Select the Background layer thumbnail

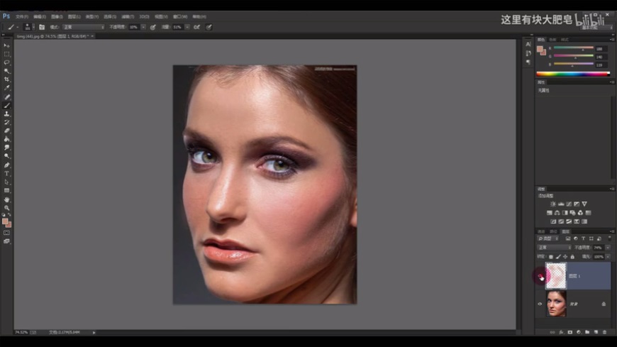[556, 304]
